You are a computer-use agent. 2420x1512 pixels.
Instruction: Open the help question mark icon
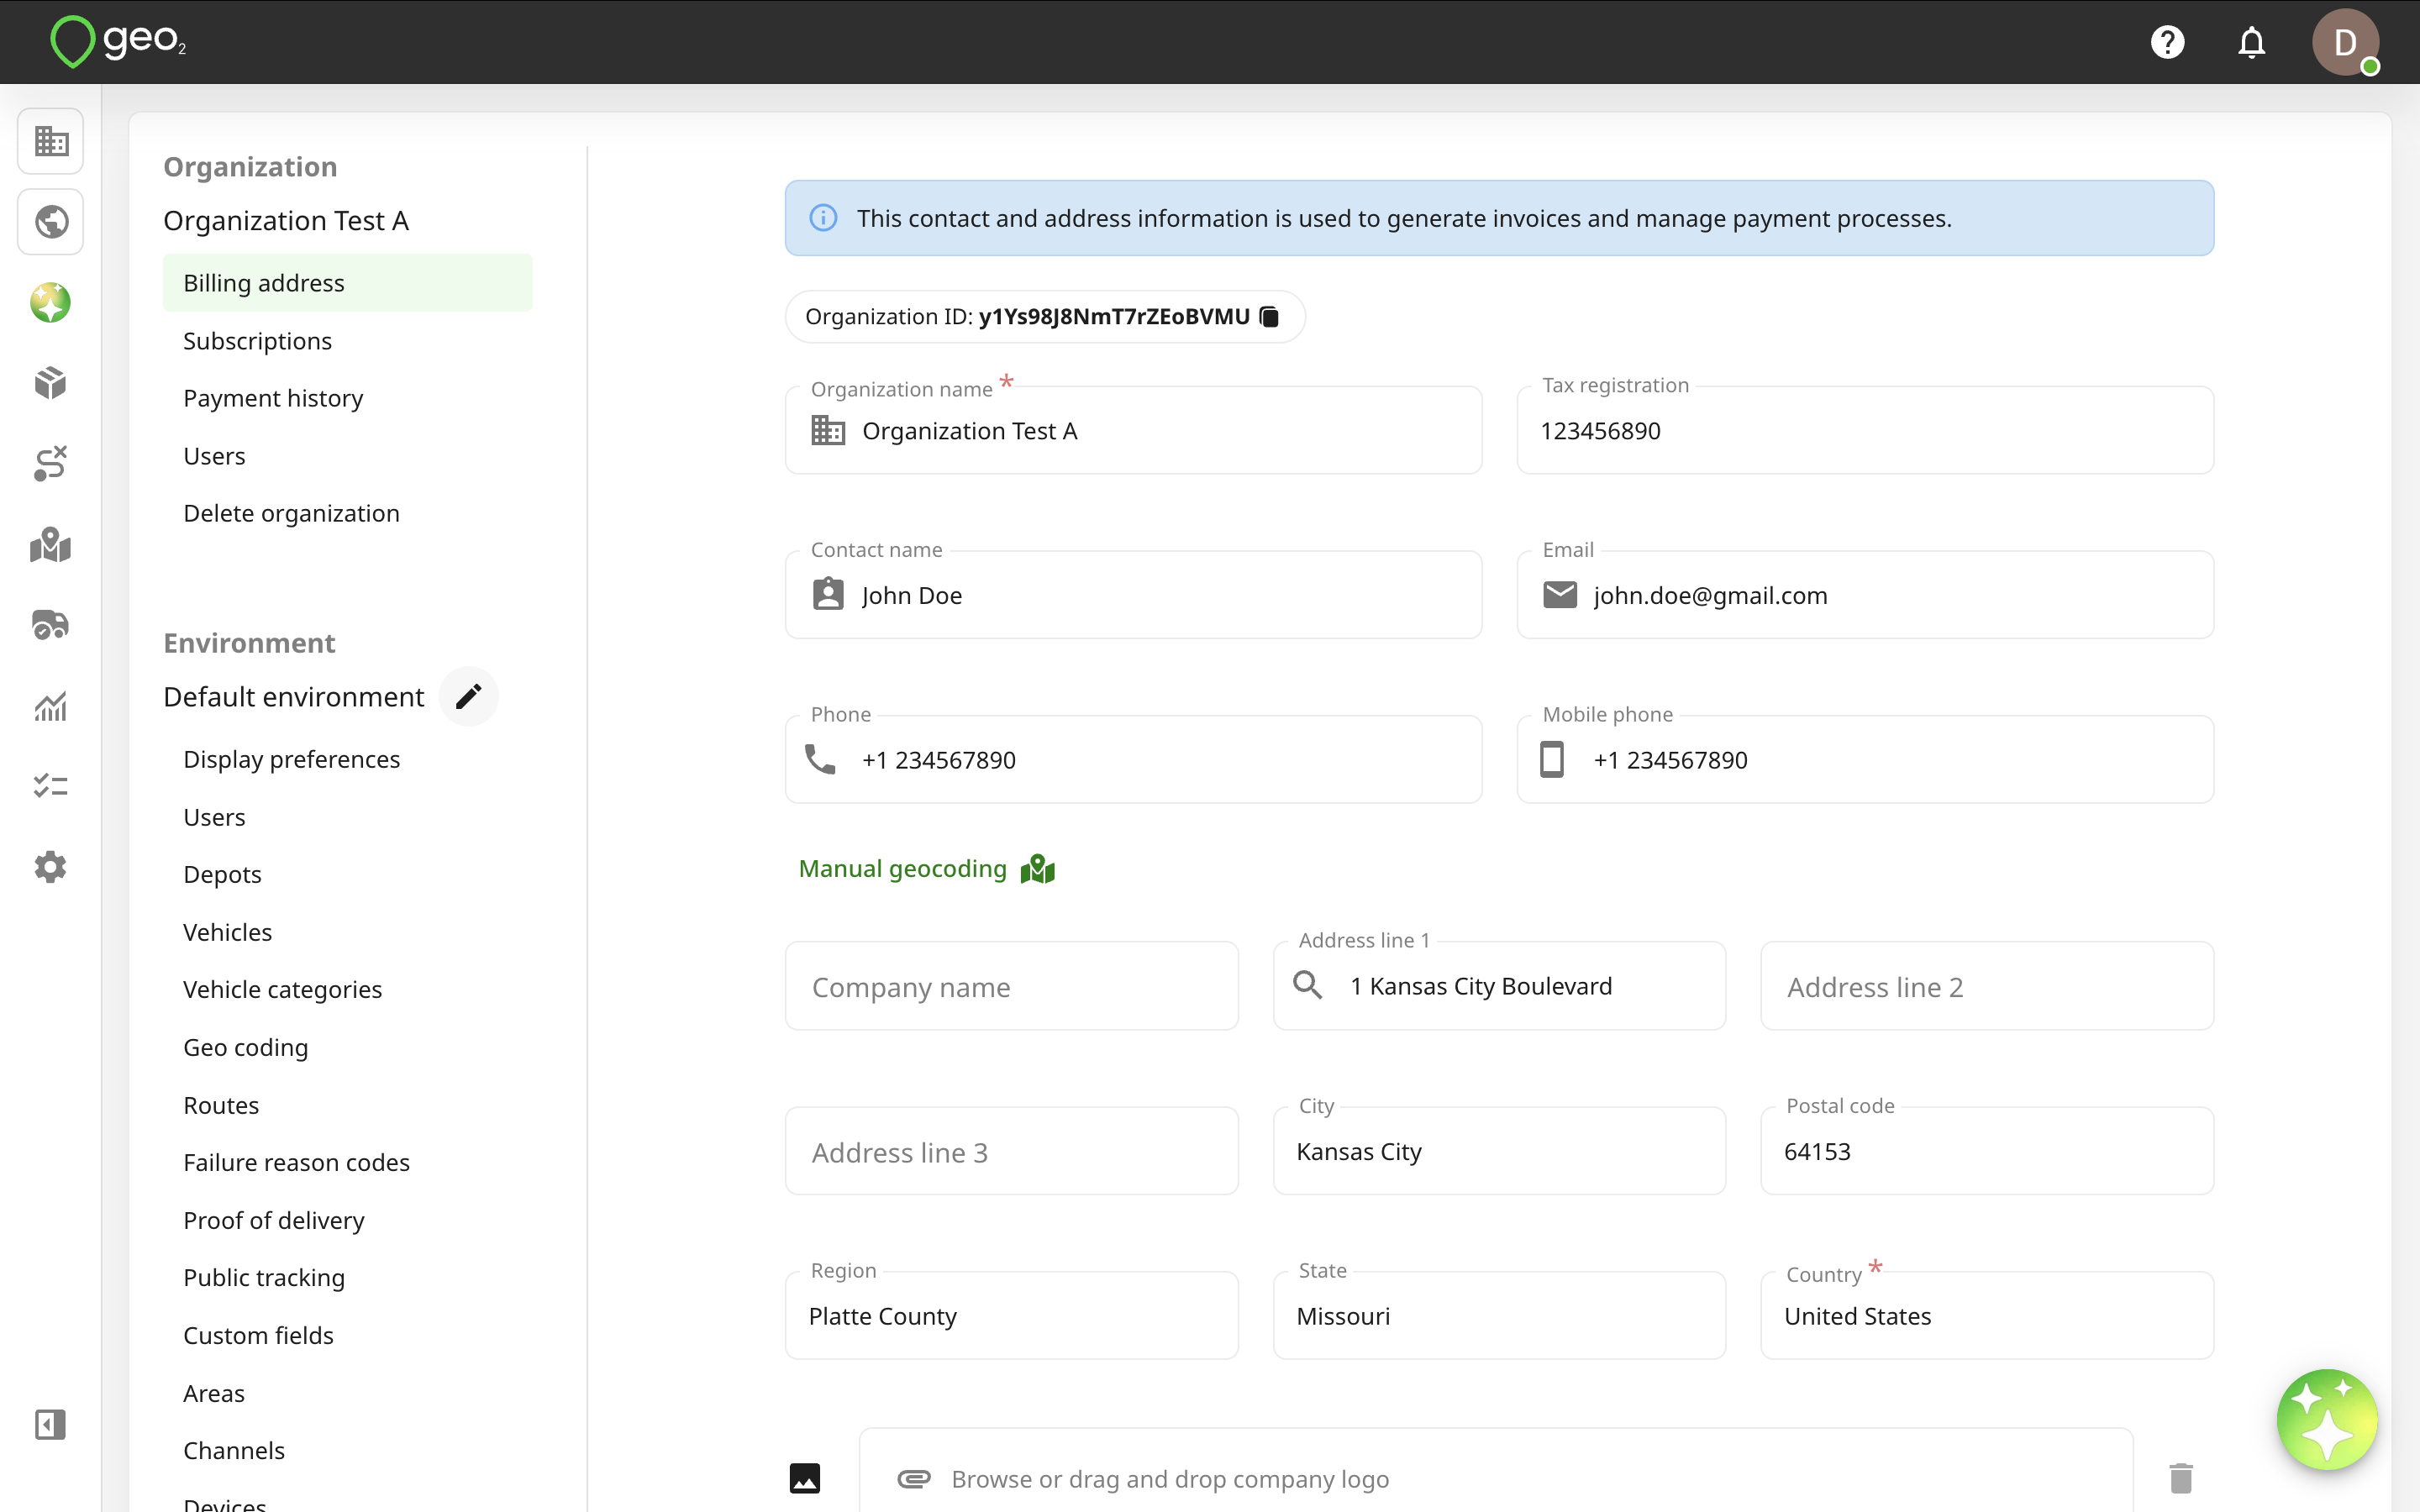(2167, 42)
